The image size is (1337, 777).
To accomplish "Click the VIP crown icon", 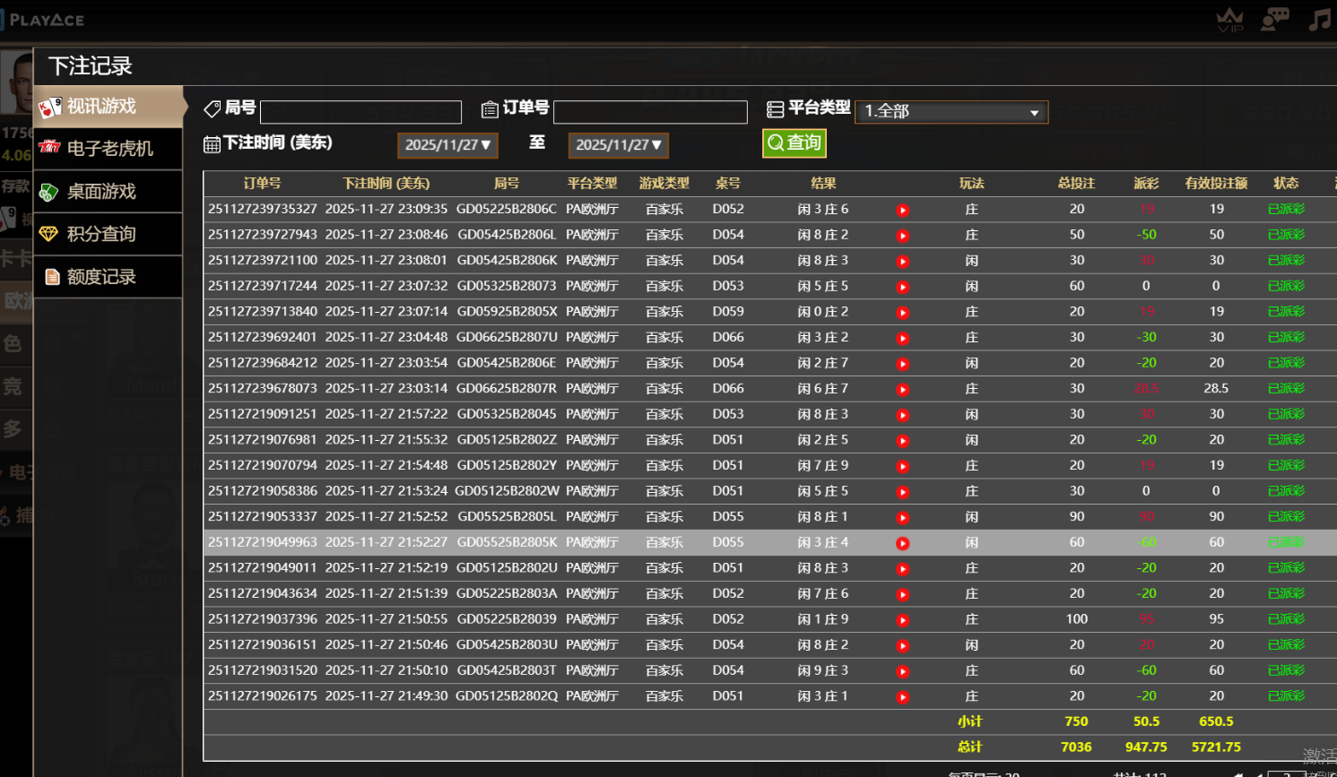I will tap(1229, 19).
